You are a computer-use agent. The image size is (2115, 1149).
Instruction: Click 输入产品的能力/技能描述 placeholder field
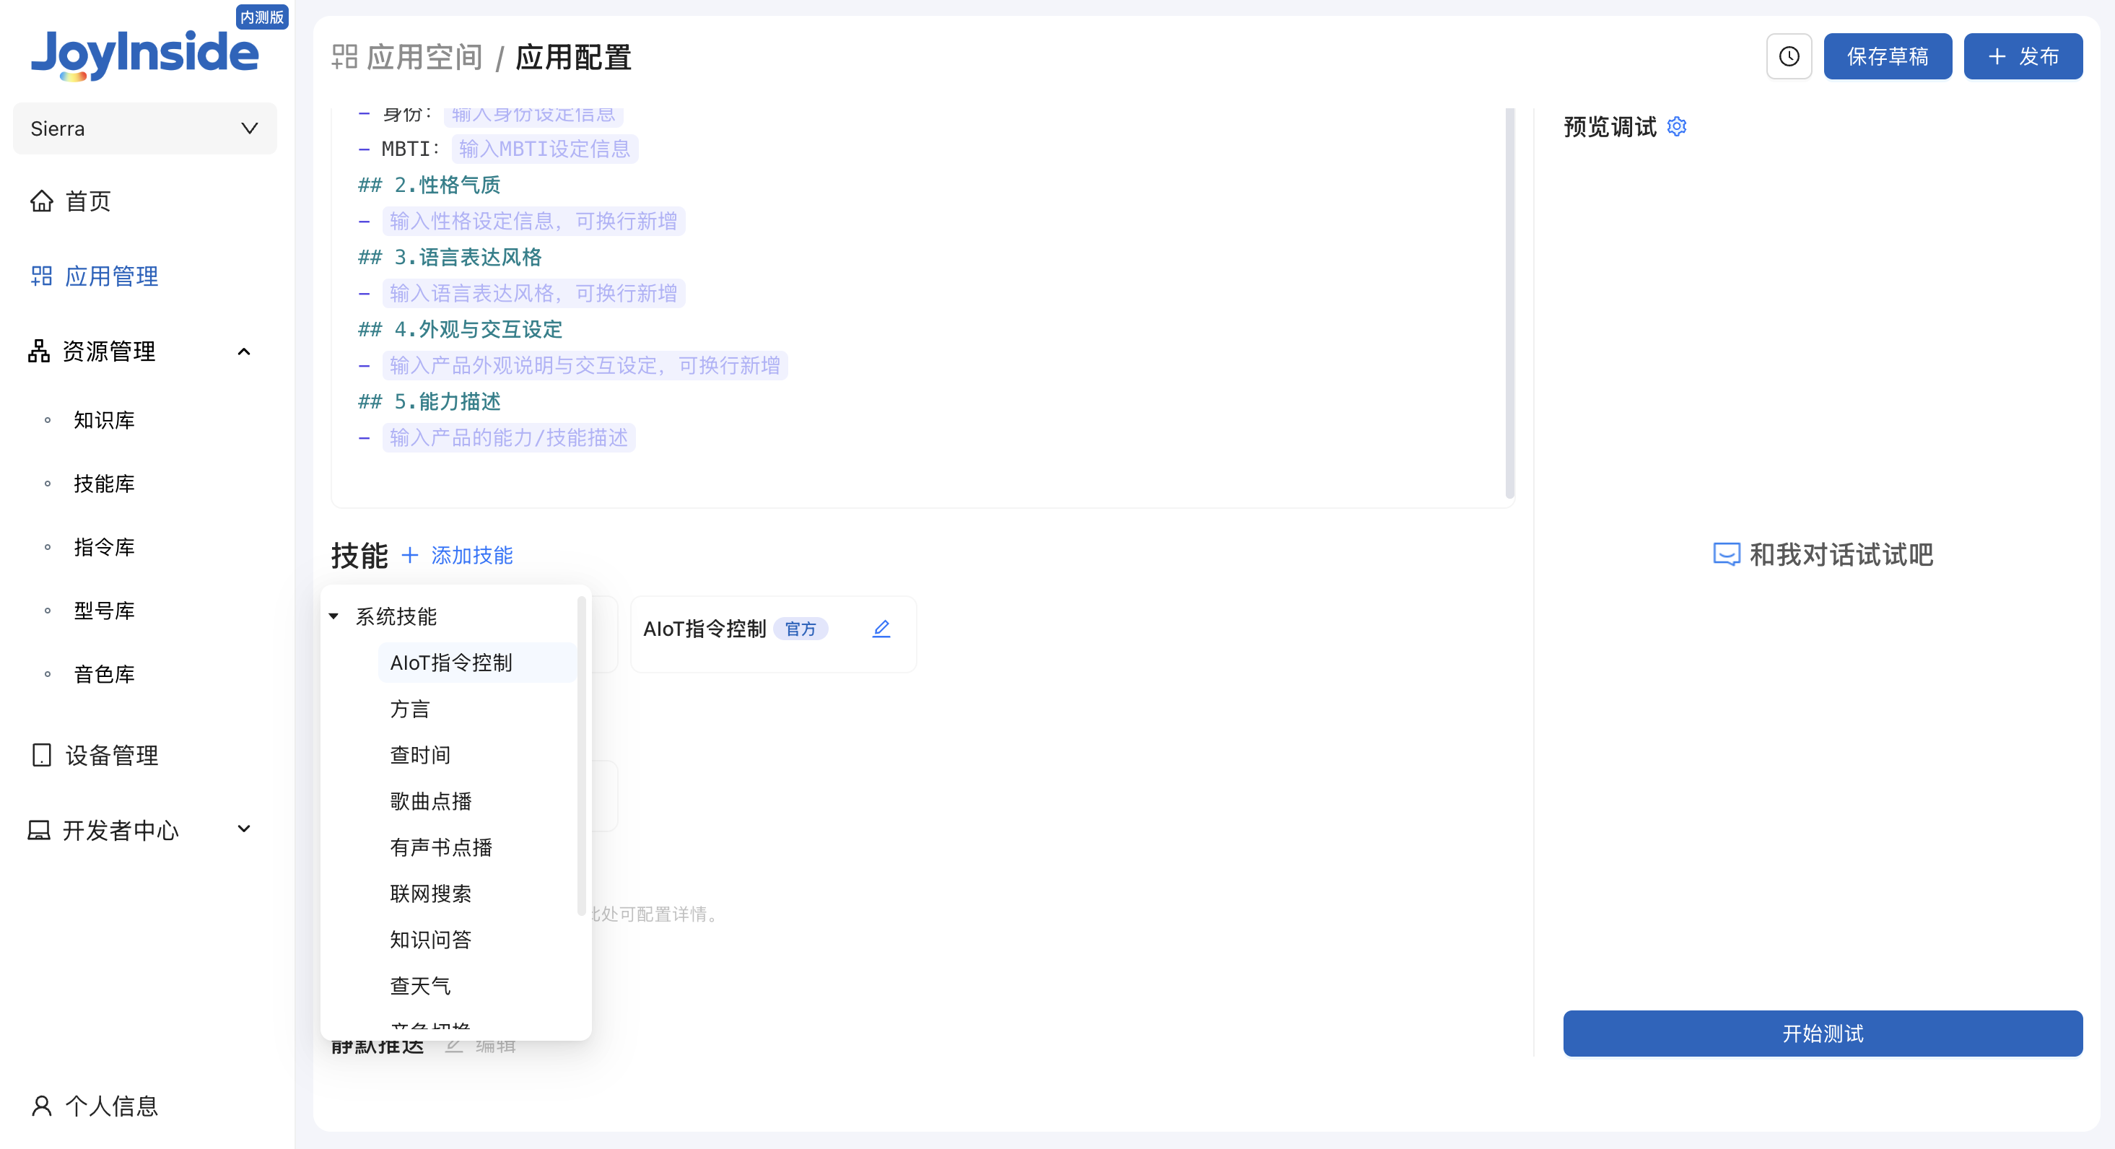(509, 437)
